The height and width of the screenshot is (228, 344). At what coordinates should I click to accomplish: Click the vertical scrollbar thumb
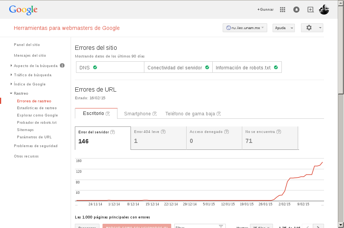click(x=341, y=50)
